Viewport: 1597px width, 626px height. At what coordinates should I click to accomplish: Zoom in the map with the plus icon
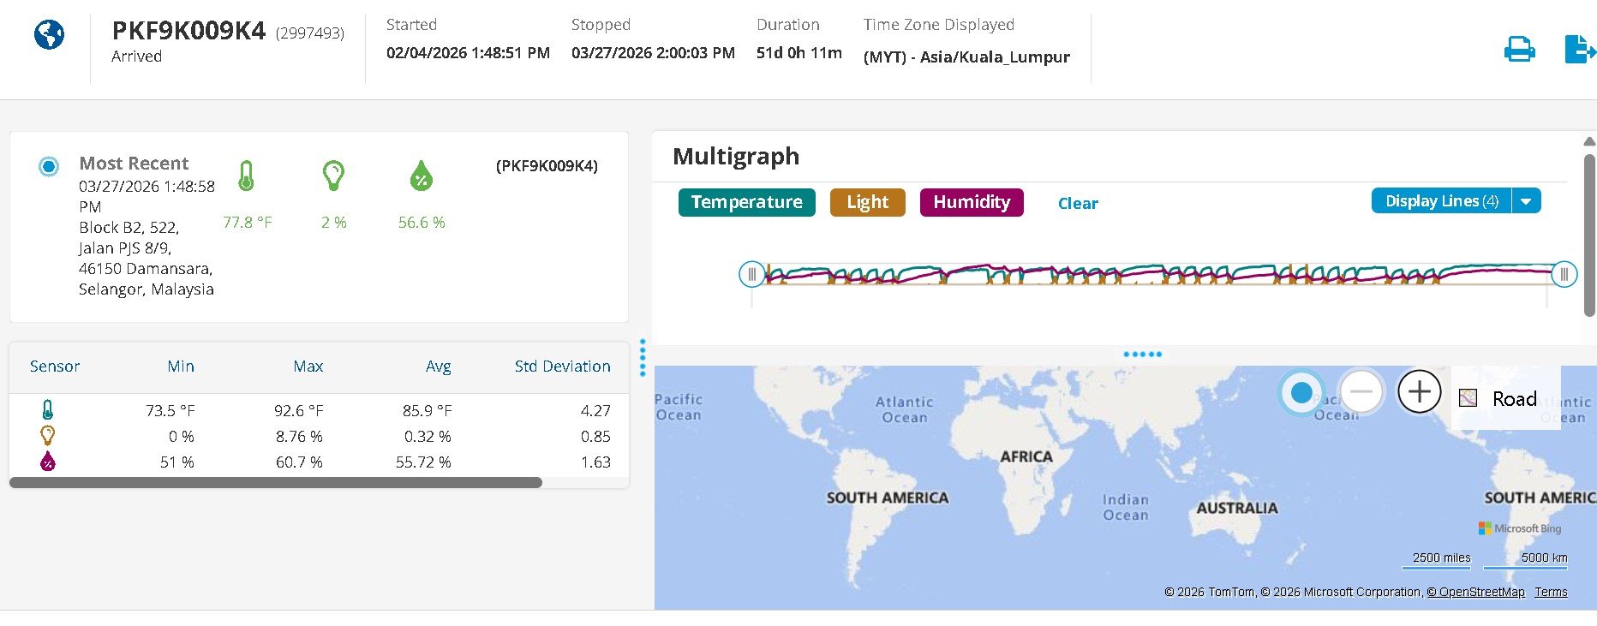[1419, 392]
